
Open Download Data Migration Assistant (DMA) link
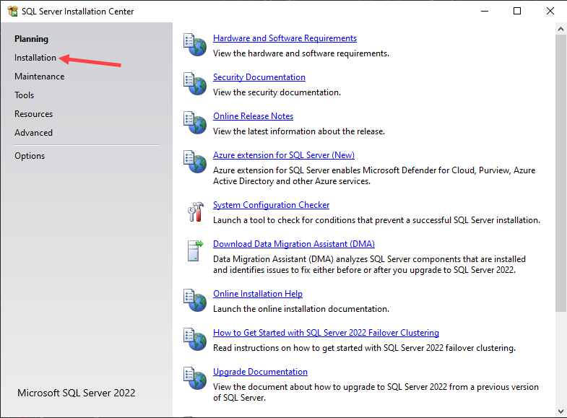(x=294, y=244)
